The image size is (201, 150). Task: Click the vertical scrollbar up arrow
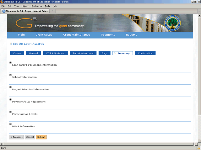coord(199,16)
